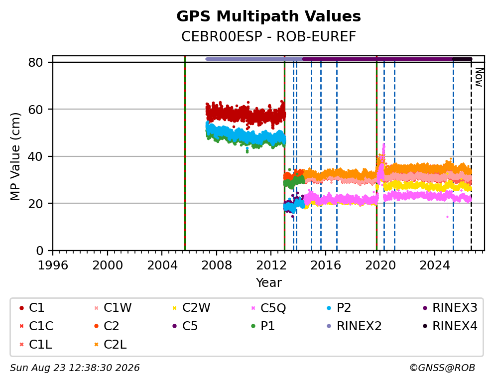Click the 60 y-axis tick label
The height and width of the screenshot is (383, 494).
[35, 110]
